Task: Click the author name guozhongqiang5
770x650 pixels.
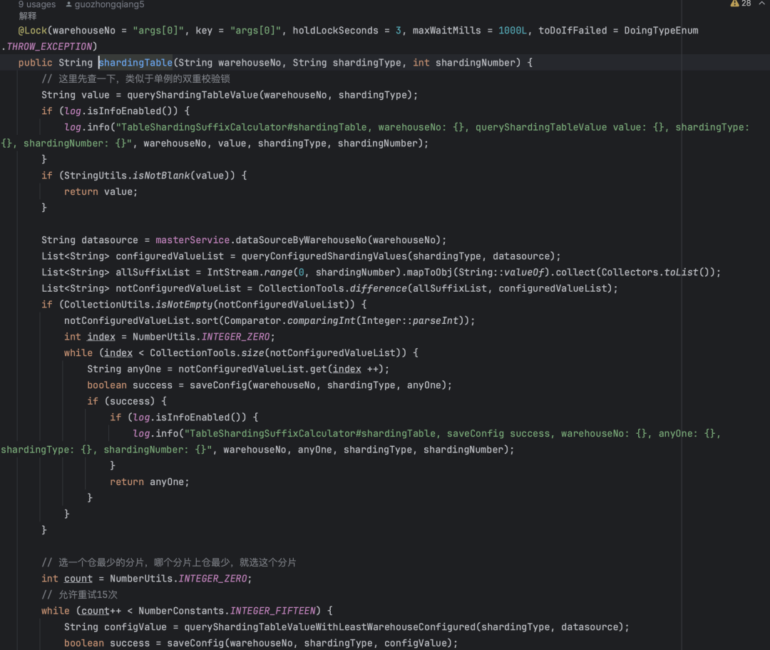Action: pos(110,4)
